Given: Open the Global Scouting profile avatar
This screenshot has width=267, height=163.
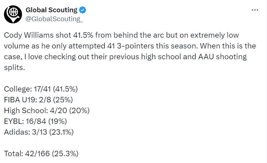Looking at the screenshot, I should 13,14.
